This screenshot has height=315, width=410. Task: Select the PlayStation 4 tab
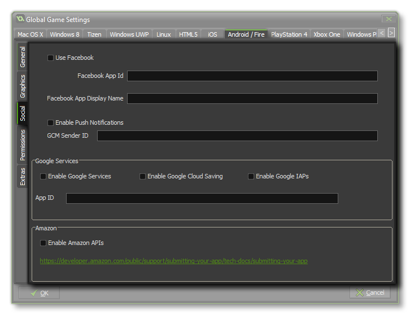pos(289,34)
